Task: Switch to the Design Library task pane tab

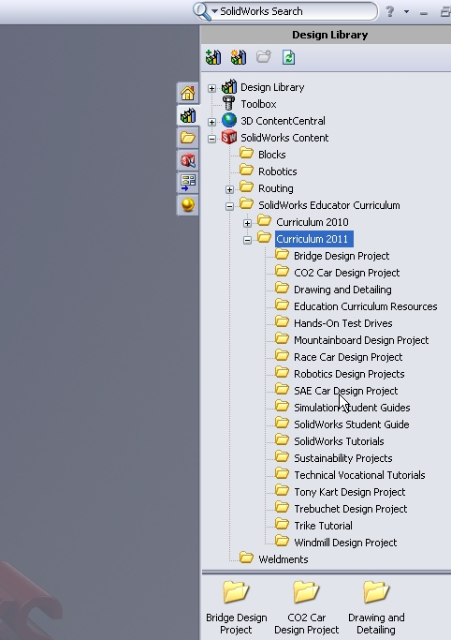Action: click(188, 116)
